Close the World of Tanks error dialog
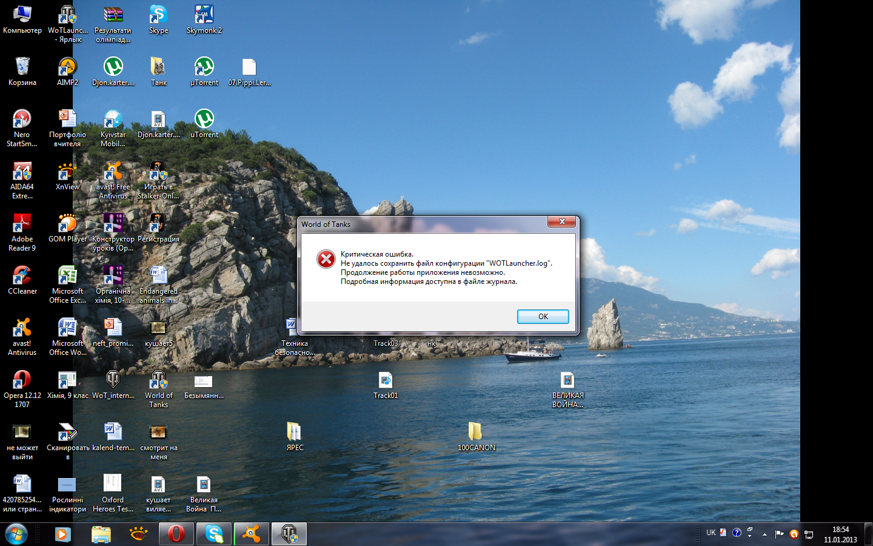 (x=561, y=222)
